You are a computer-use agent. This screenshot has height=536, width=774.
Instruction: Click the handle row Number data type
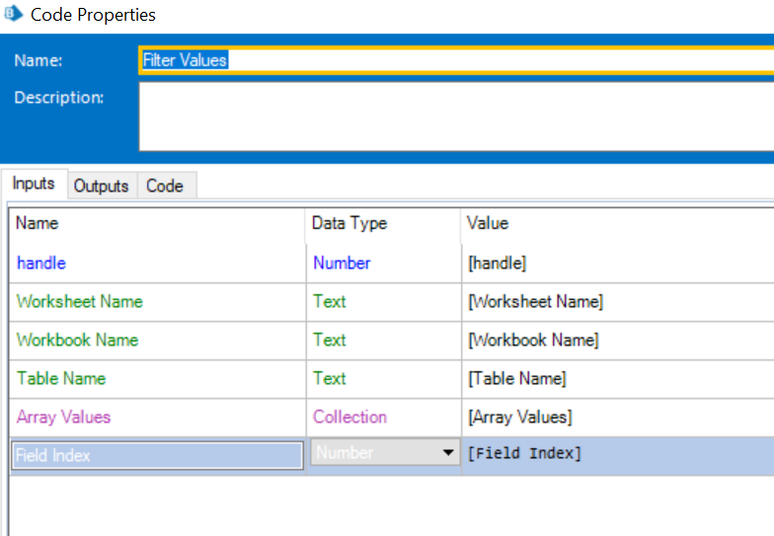tap(342, 264)
